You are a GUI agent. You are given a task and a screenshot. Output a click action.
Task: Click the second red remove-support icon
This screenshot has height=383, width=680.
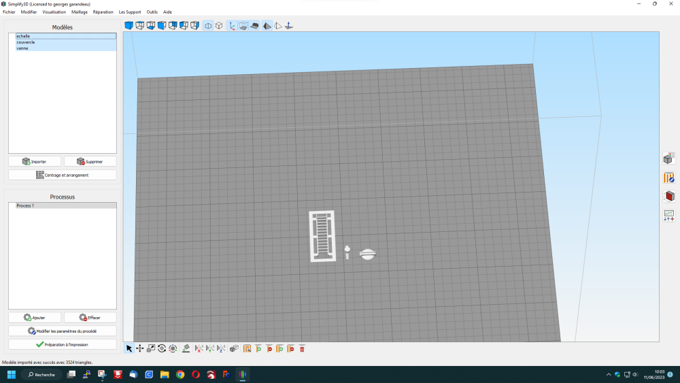pos(290,348)
